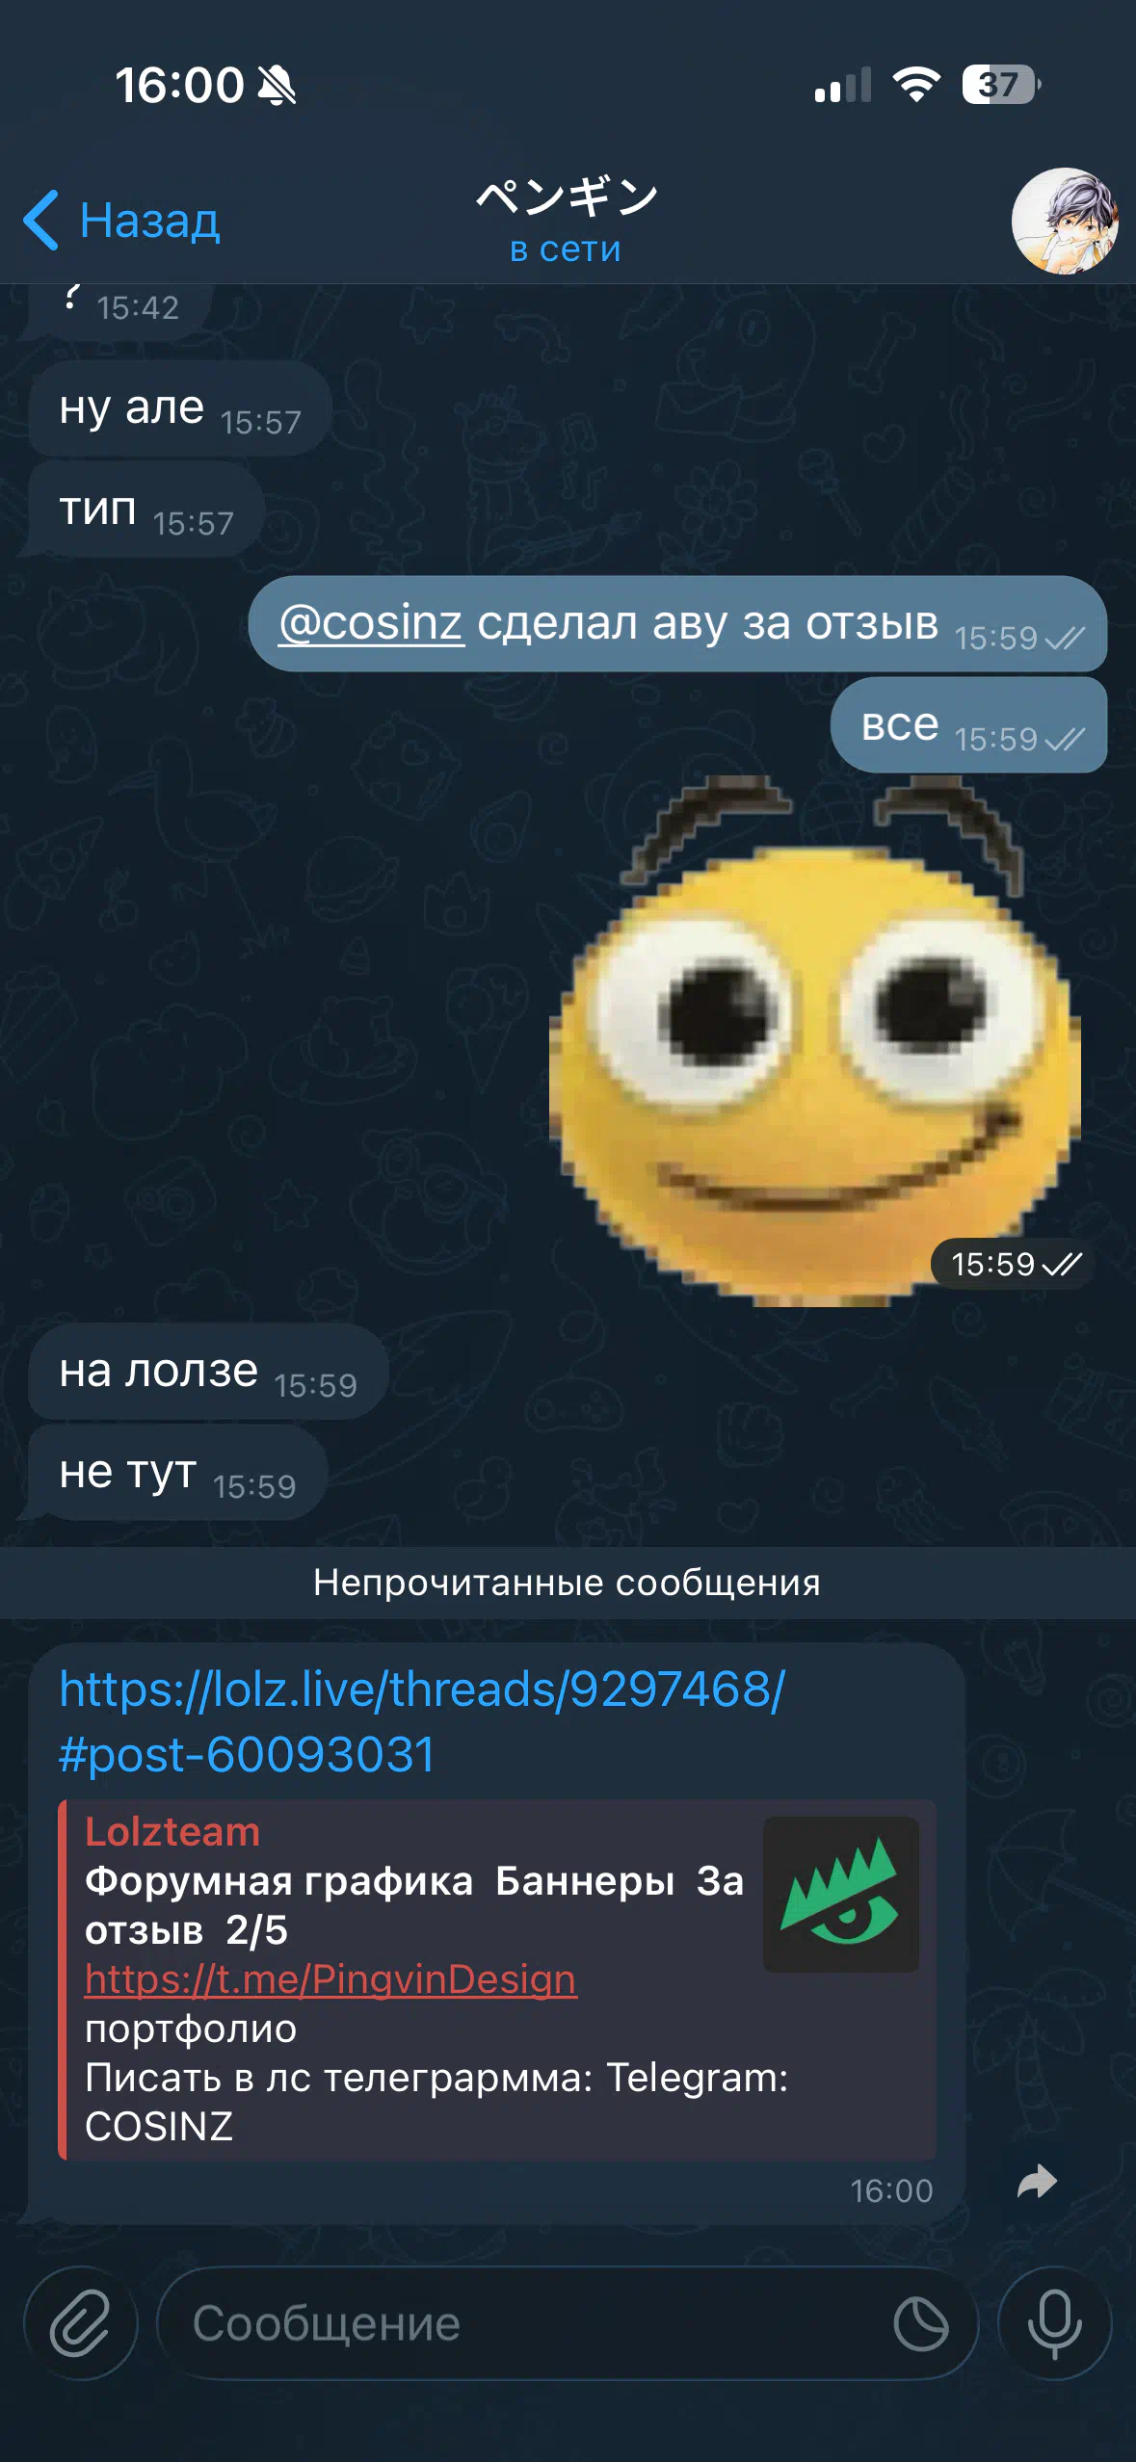This screenshot has width=1136, height=2462.
Task: Open the lolz.live threads link
Action: click(422, 1721)
